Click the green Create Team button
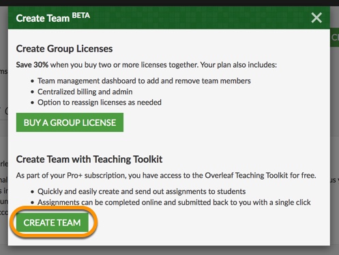This screenshot has height=255, width=339. click(53, 222)
